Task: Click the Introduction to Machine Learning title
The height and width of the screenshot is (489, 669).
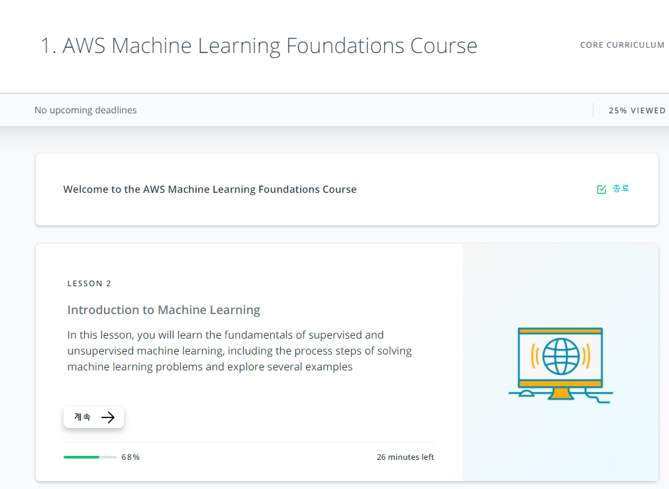Action: (x=164, y=310)
